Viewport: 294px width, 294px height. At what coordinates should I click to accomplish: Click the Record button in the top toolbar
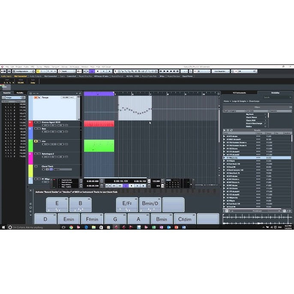110,71
